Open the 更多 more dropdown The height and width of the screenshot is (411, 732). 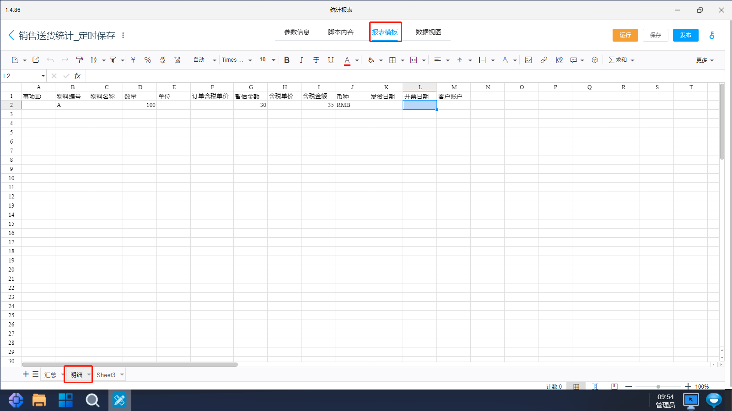coord(705,60)
